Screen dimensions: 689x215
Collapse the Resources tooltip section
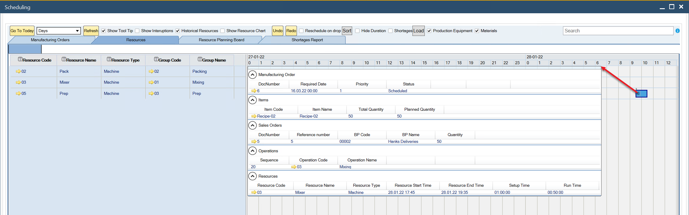point(252,176)
